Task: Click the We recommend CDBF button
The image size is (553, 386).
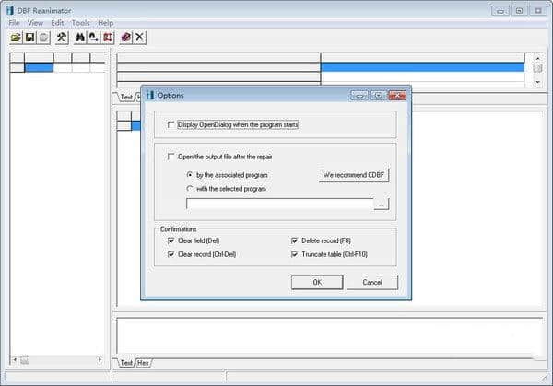Action: [x=354, y=175]
